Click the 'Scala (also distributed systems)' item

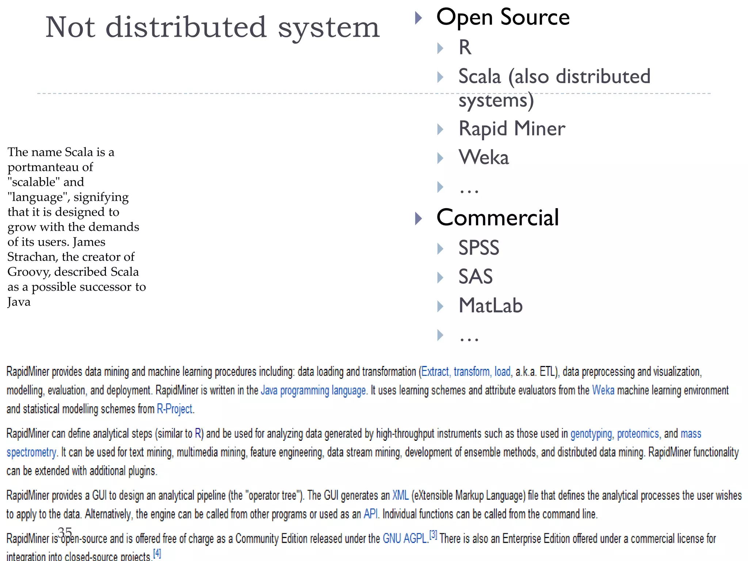554,89
